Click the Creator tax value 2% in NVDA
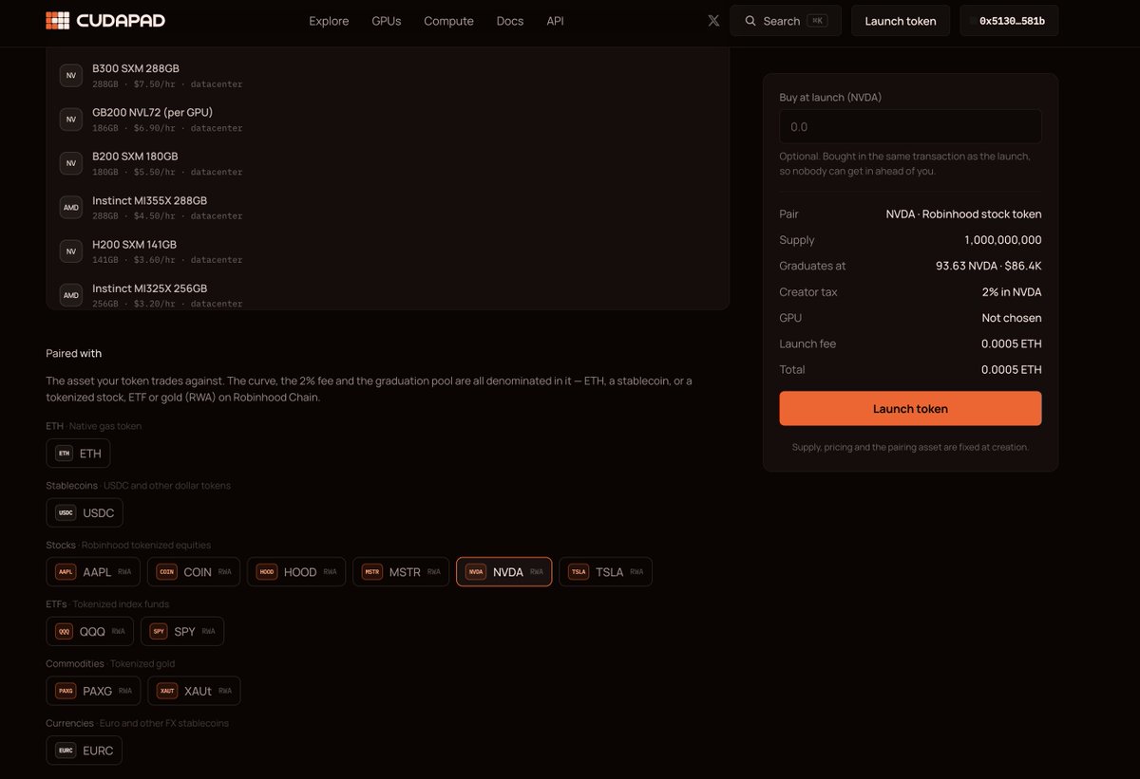Image resolution: width=1140 pixels, height=779 pixels. 1012,292
